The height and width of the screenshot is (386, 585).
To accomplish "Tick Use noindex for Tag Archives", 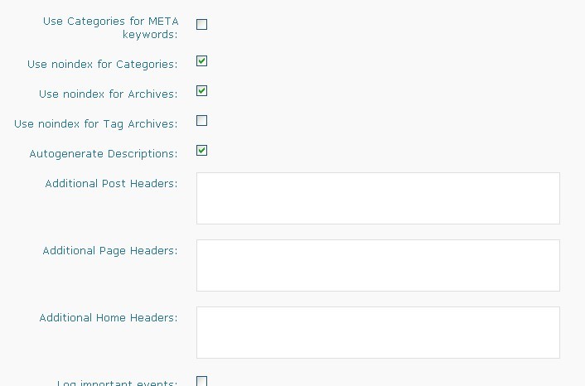I will [x=201, y=121].
